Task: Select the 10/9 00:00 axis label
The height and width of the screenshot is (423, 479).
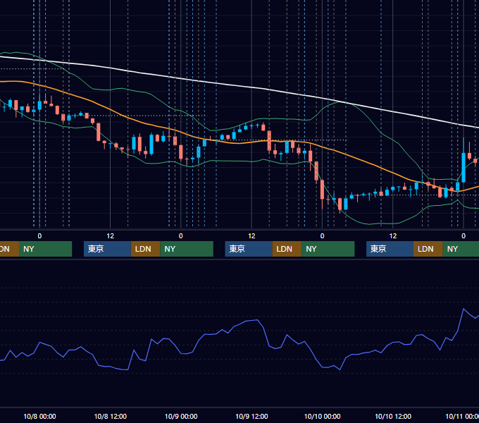Action: click(x=181, y=416)
